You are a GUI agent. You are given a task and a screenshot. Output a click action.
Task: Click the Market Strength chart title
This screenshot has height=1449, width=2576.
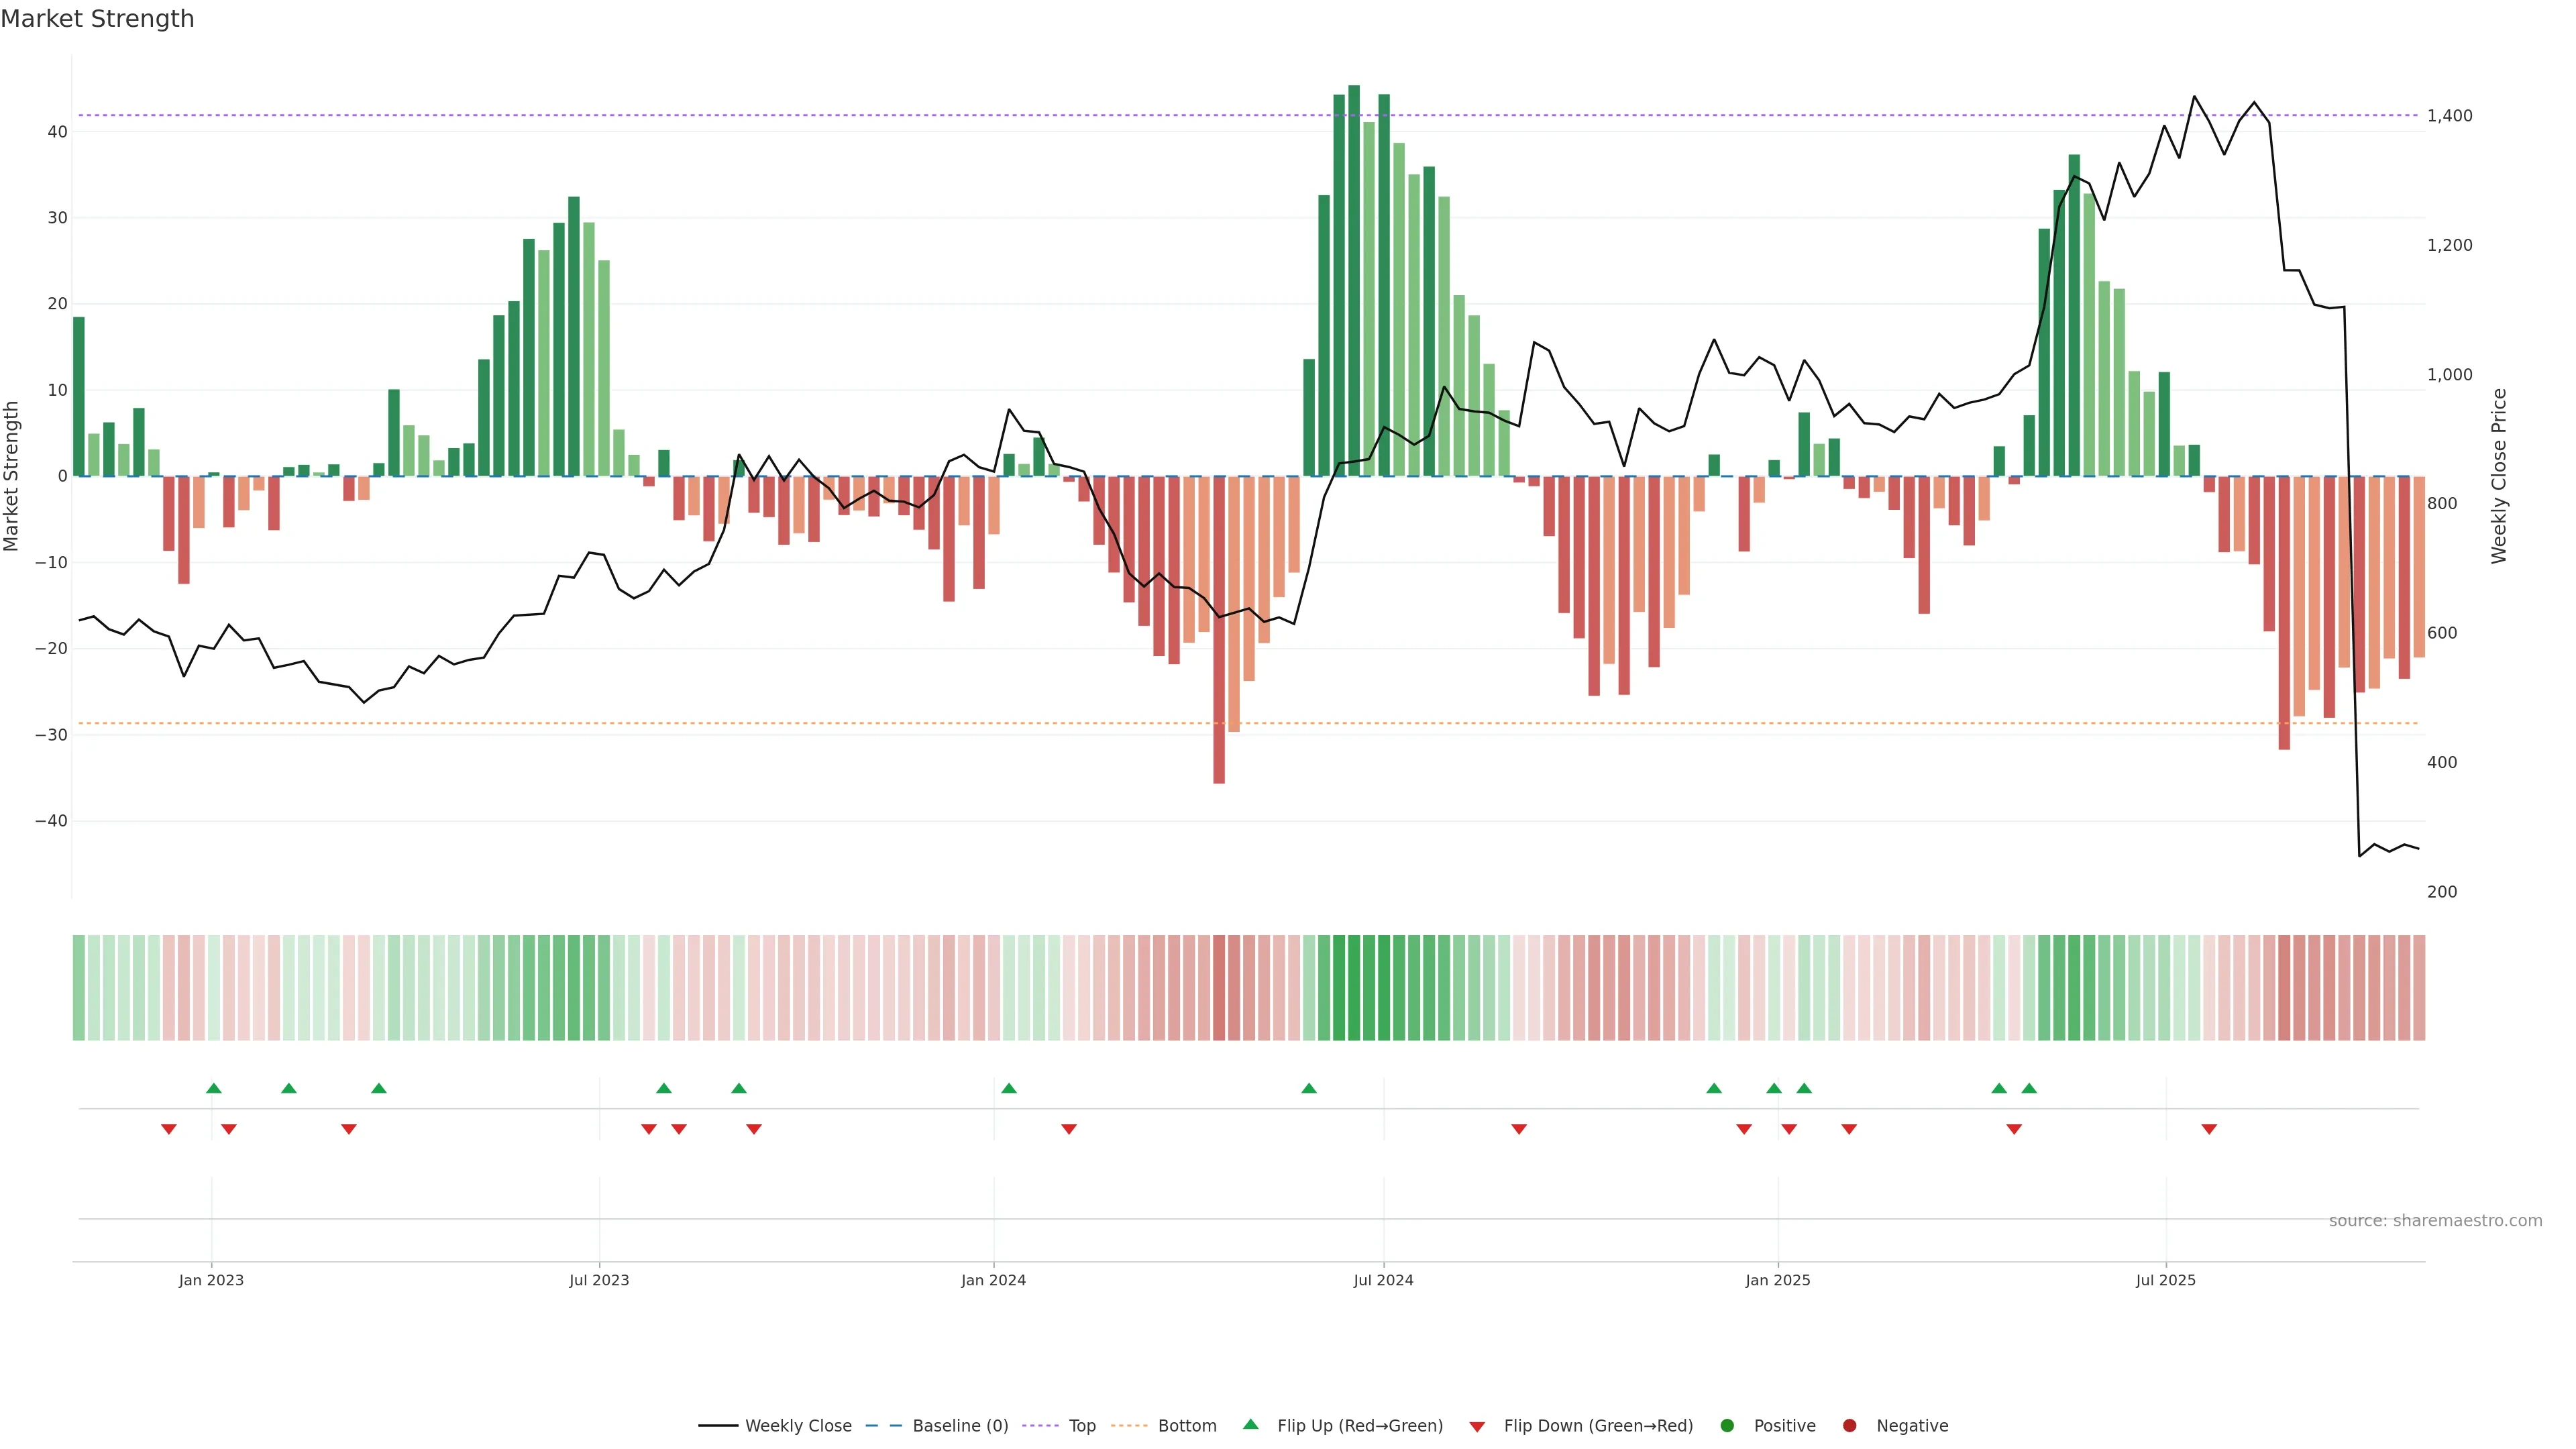coord(97,19)
